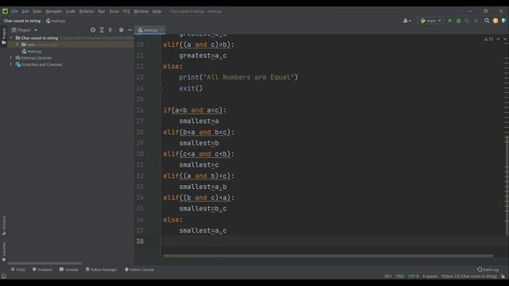Click the tool windows quick access icon

coord(3,276)
